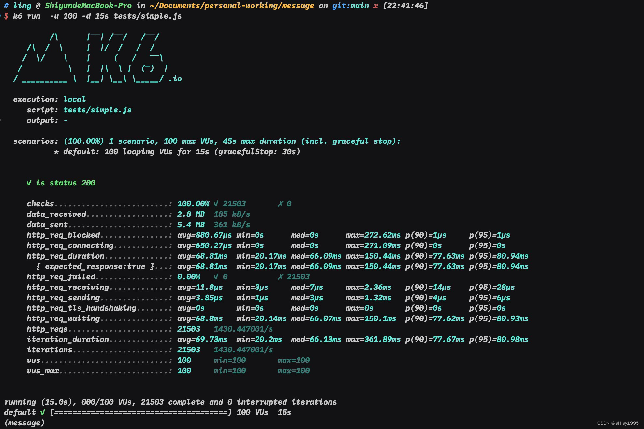Click http_req_sending 'max=1.32ms'
Viewport: 644px width, 429px height.
pyautogui.click(x=369, y=298)
